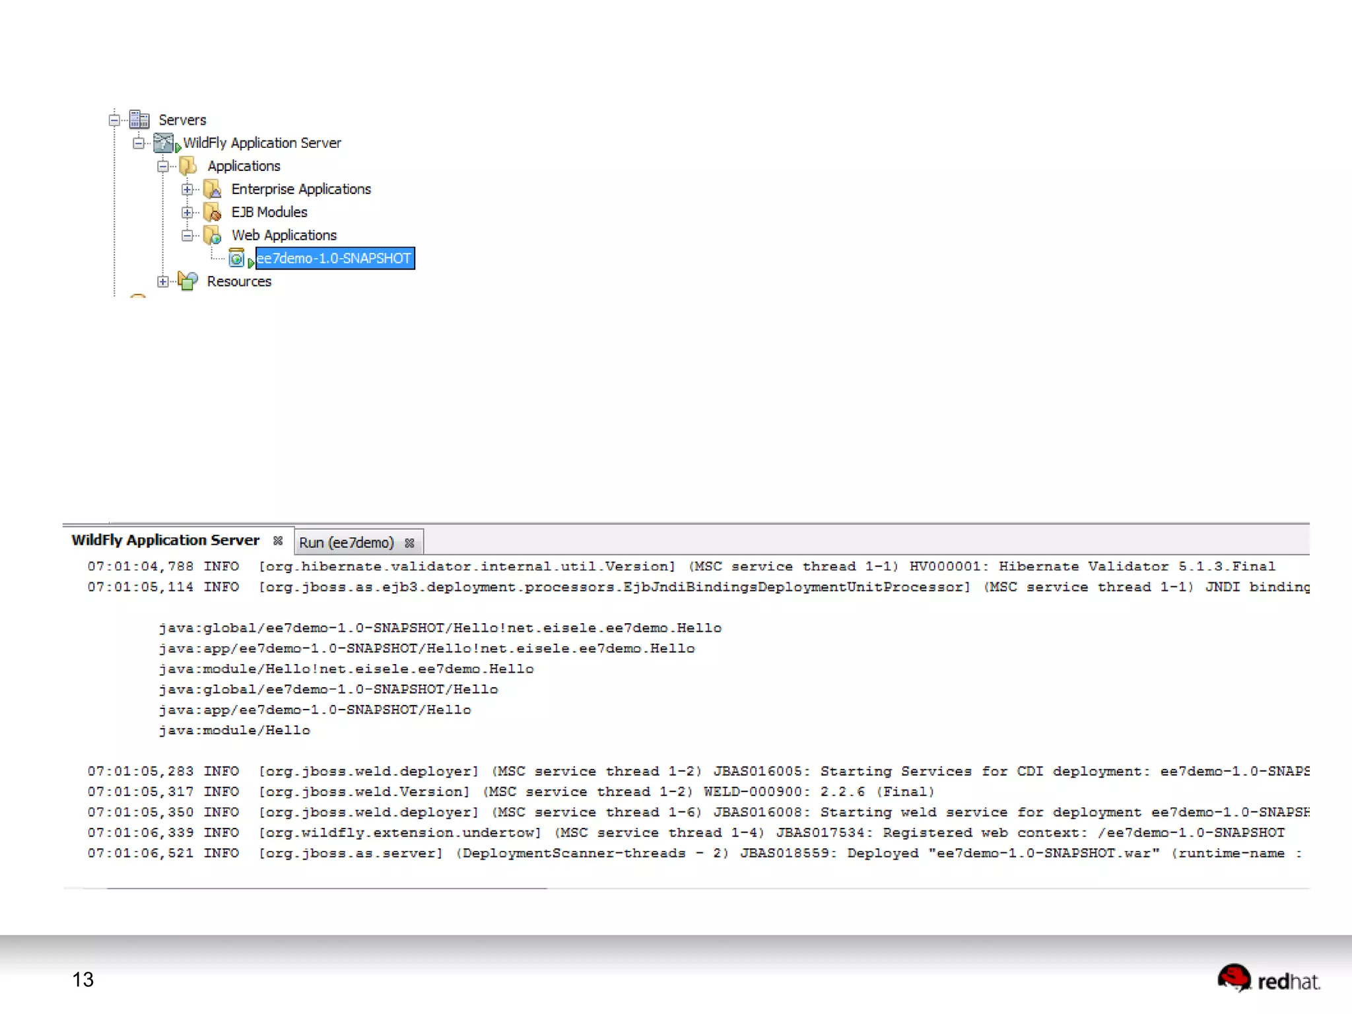Click the WildFly Application Server icon
Image resolution: width=1352 pixels, height=1014 pixels.
point(164,143)
